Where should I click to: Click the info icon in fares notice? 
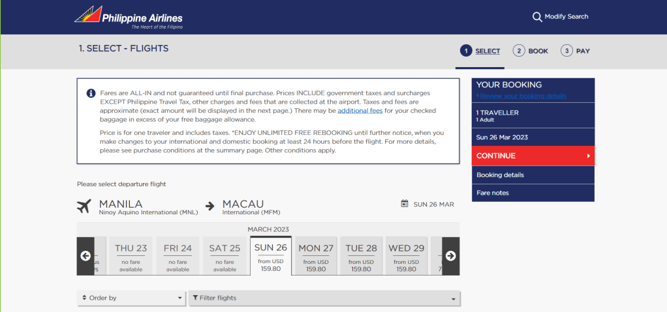pyautogui.click(x=91, y=93)
